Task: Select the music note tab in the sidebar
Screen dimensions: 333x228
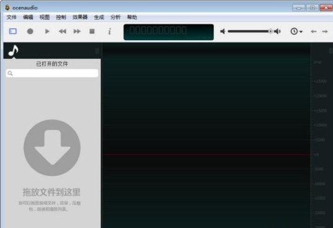Action: [x=13, y=51]
